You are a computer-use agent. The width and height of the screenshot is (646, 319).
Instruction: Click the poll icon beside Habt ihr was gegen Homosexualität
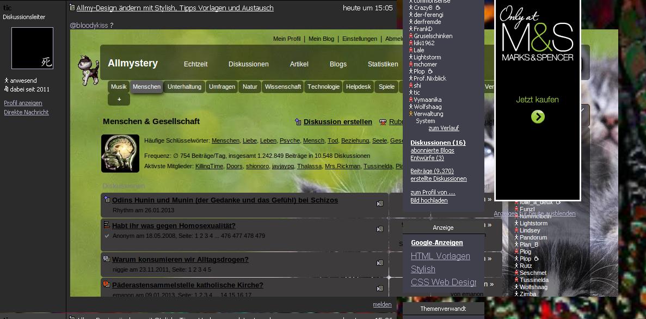click(x=107, y=225)
